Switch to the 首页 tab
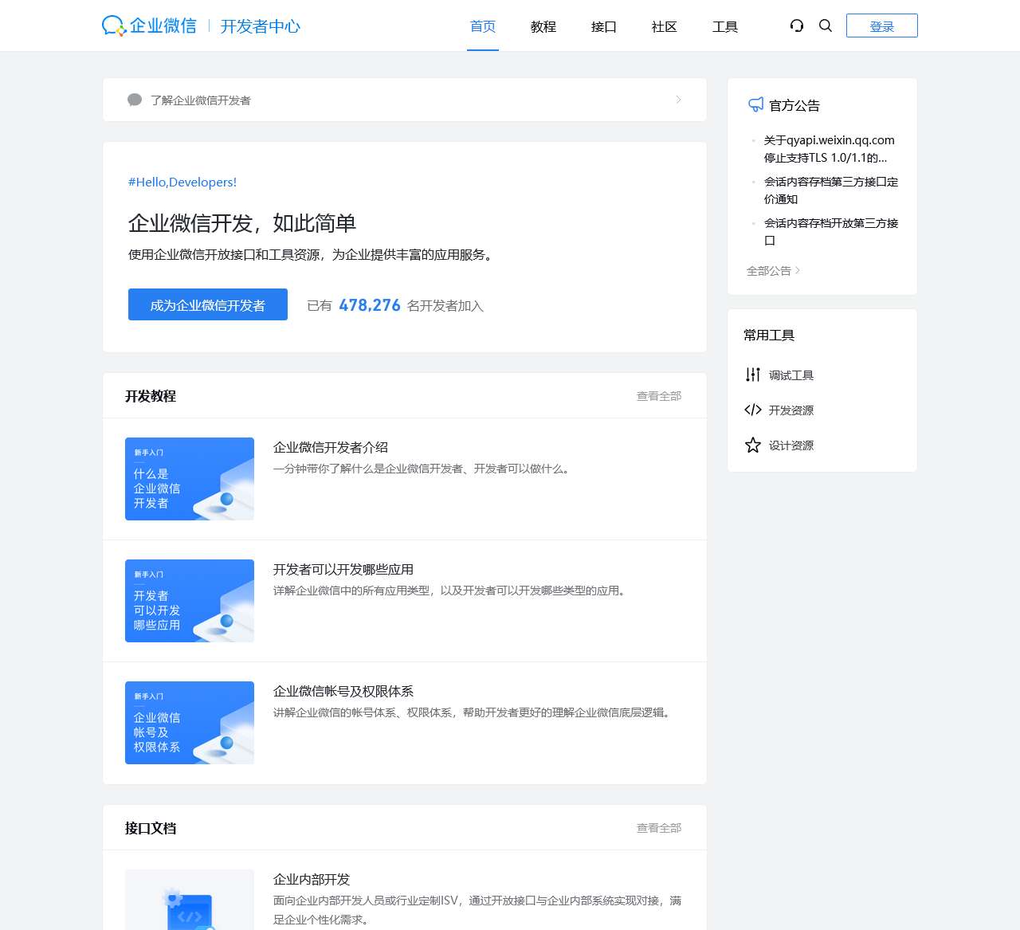The height and width of the screenshot is (930, 1020). coord(483,26)
